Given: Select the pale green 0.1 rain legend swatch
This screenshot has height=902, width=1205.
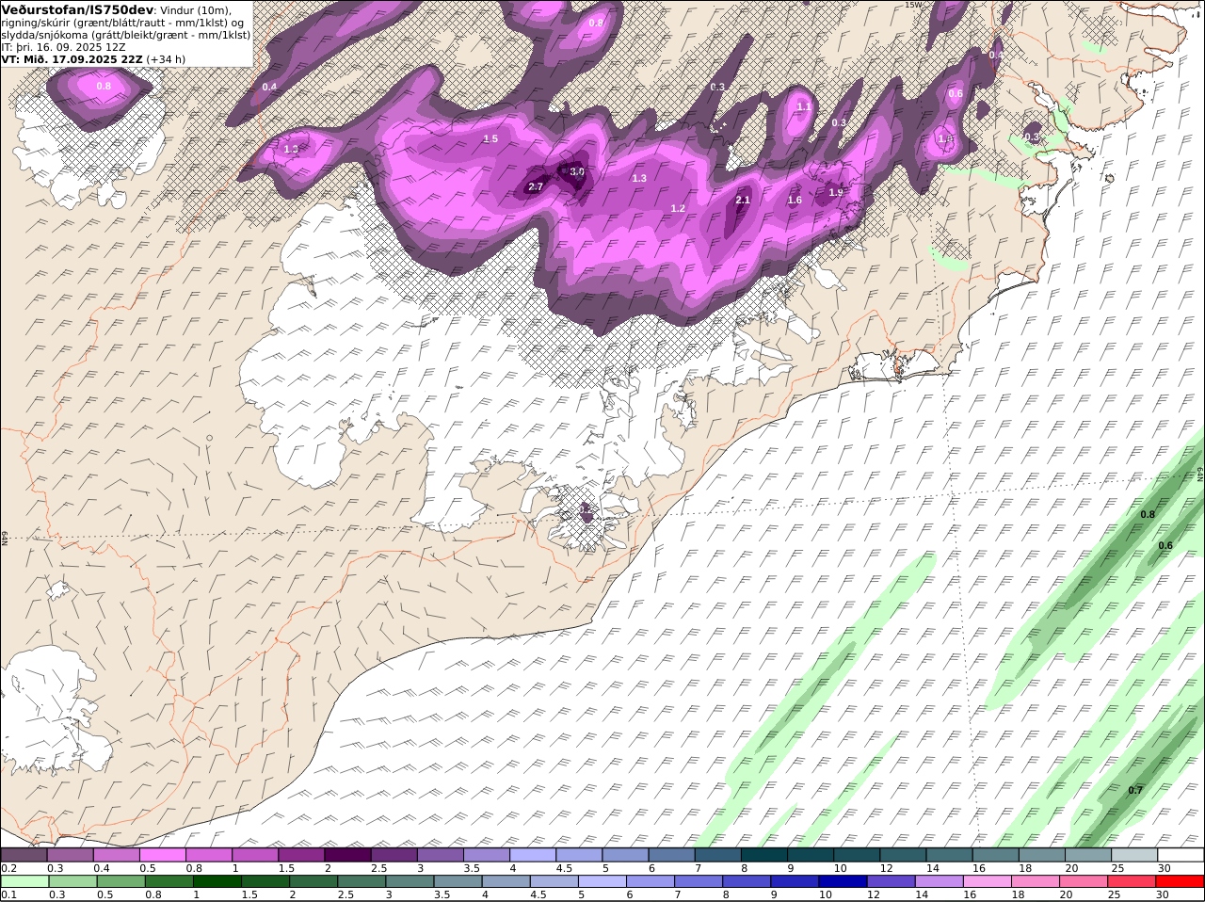Looking at the screenshot, I should pos(24,881).
